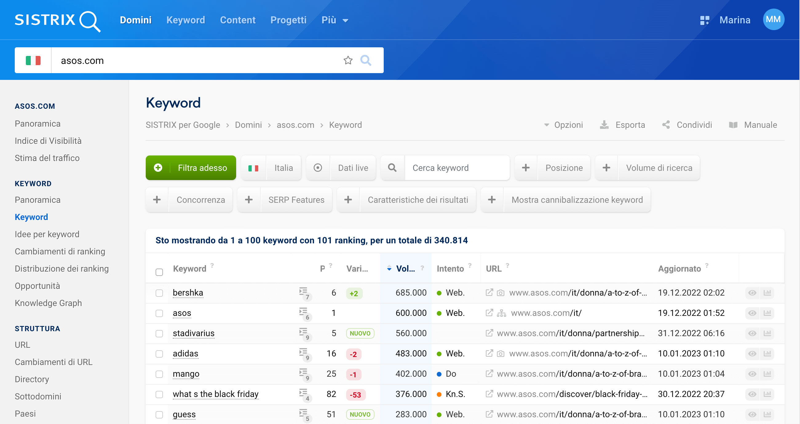The height and width of the screenshot is (424, 800).
Task: Open the Opzioni dropdown
Action: pos(563,125)
